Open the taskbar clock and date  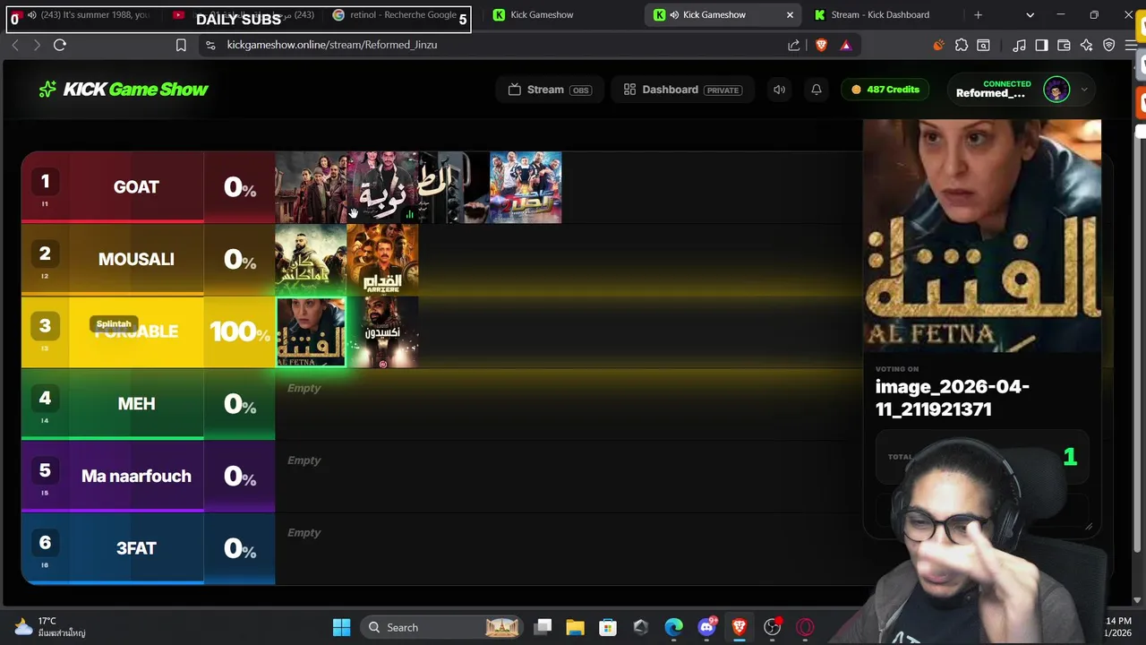pyautogui.click(x=1117, y=627)
